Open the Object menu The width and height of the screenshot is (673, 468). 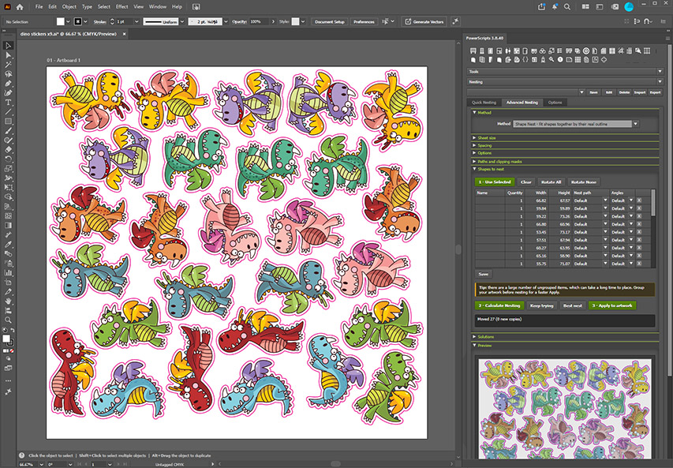pos(69,7)
